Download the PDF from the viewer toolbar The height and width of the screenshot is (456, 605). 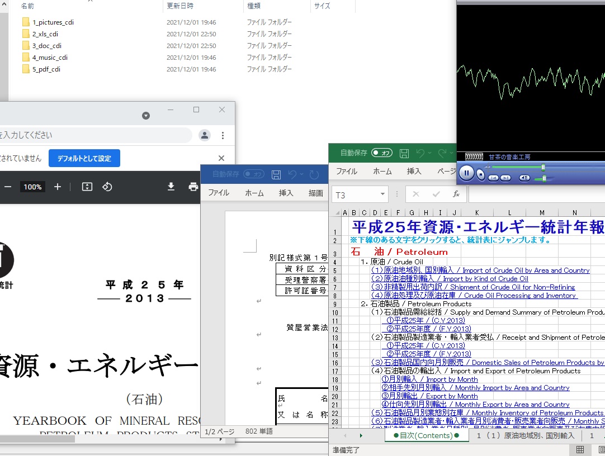171,187
